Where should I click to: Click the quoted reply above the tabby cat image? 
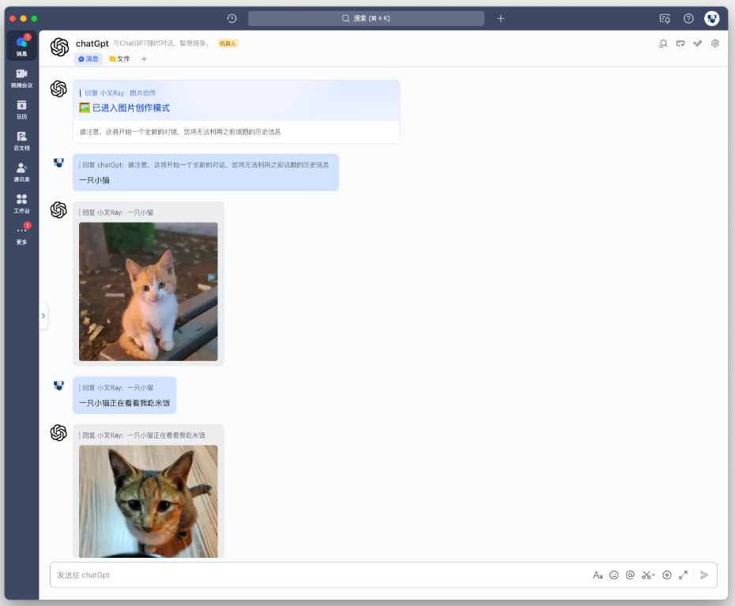[x=143, y=435]
